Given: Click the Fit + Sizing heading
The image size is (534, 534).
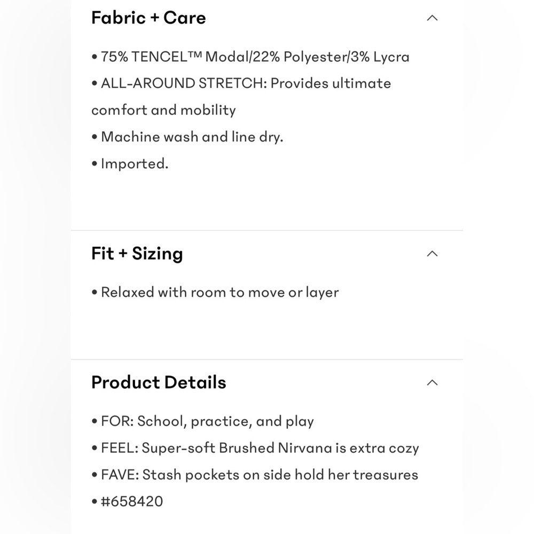Looking at the screenshot, I should (x=137, y=254).
